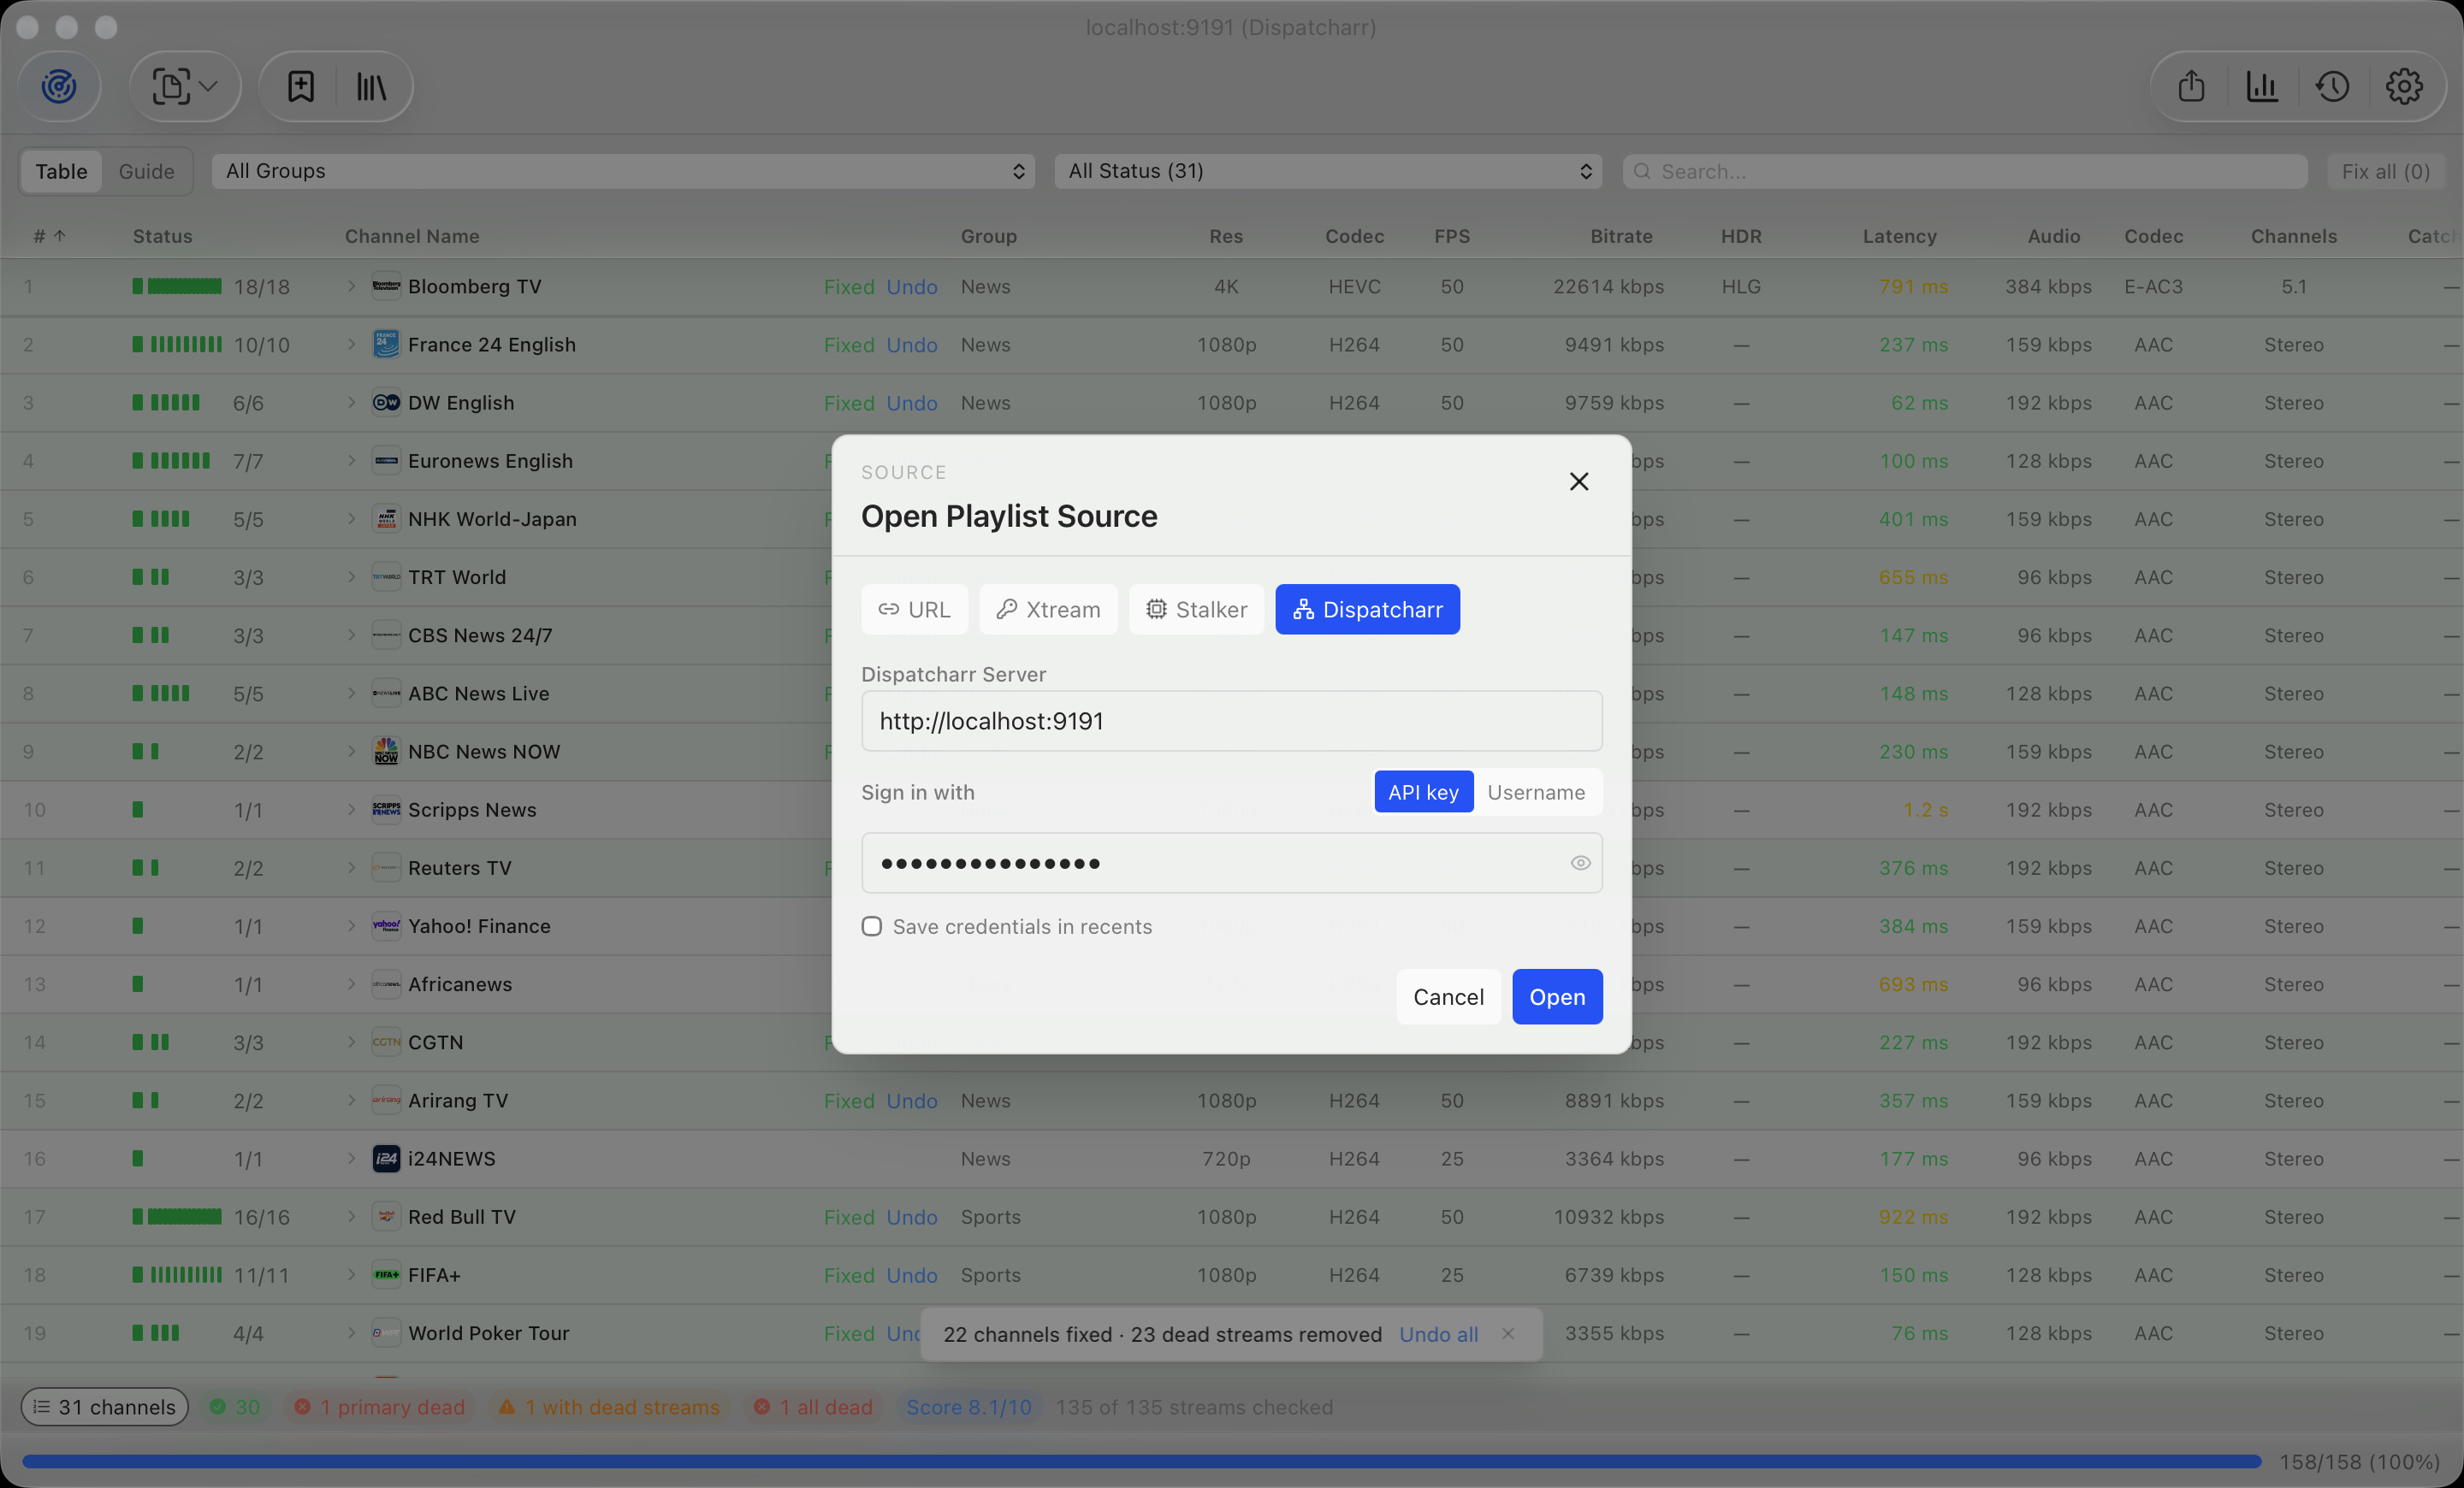
Task: Open the library icon in toolbar
Action: pos(371,86)
